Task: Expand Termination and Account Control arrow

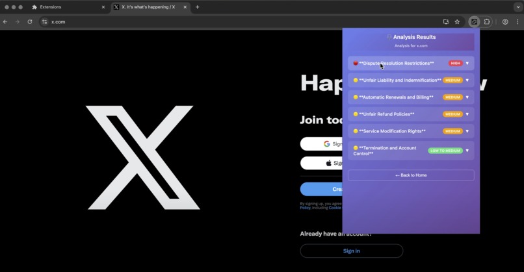Action: tap(467, 151)
